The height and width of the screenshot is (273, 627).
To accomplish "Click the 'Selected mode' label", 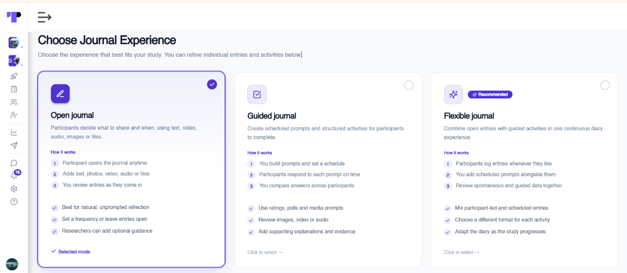I will tap(74, 252).
